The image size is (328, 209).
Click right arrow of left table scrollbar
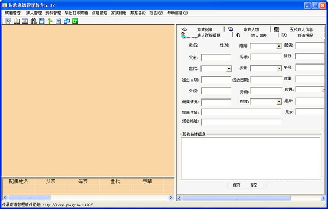(171, 198)
